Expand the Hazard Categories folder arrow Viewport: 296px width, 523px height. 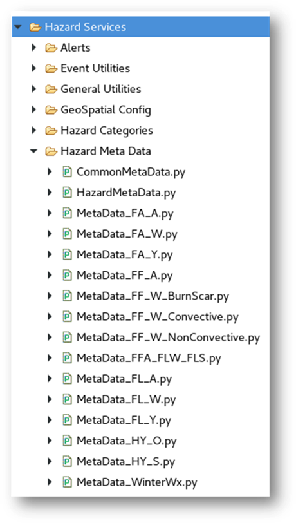tap(33, 131)
